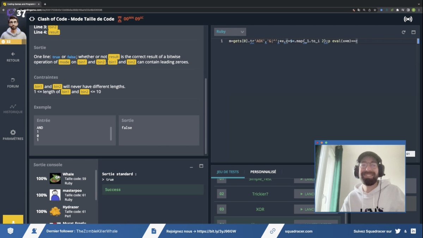This screenshot has height=238, width=423.
Task: Click the CodinGame logo next to the title
Action: click(32, 19)
